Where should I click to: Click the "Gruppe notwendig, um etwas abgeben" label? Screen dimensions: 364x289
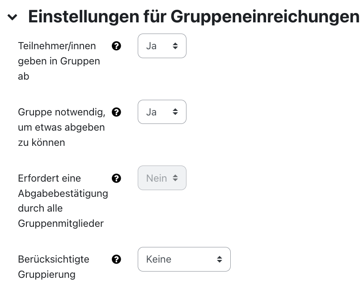[x=61, y=127]
